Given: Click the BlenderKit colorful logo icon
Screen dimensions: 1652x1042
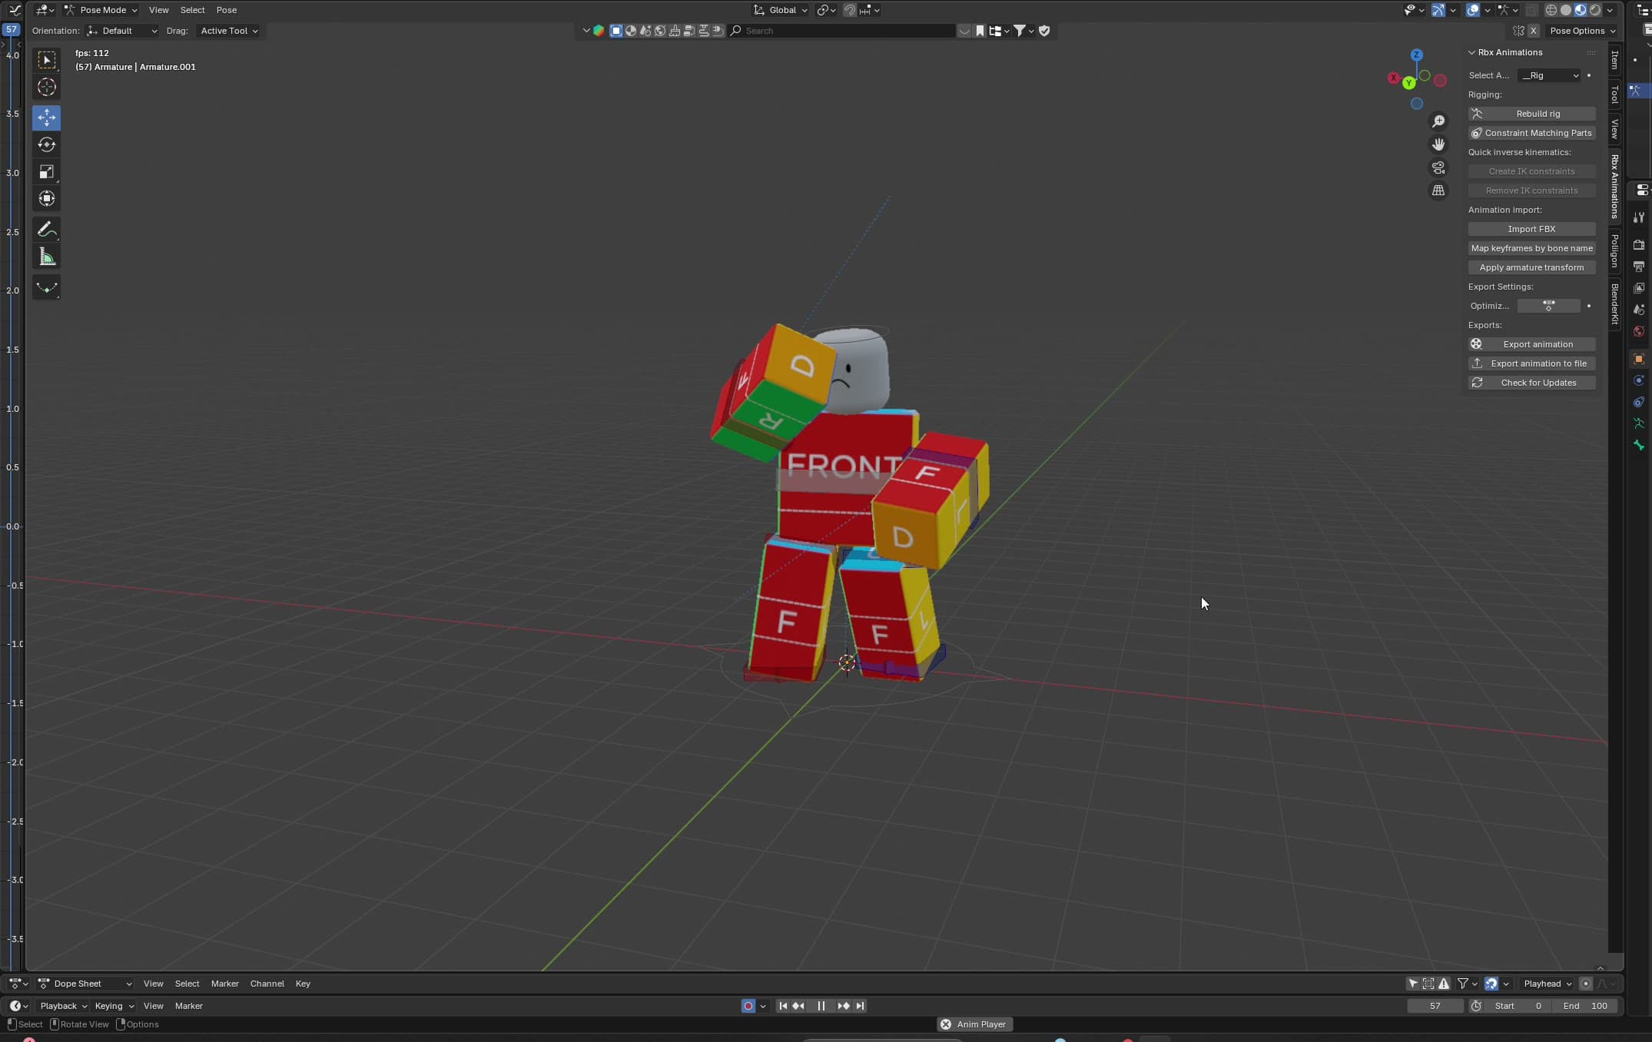Looking at the screenshot, I should 599,31.
